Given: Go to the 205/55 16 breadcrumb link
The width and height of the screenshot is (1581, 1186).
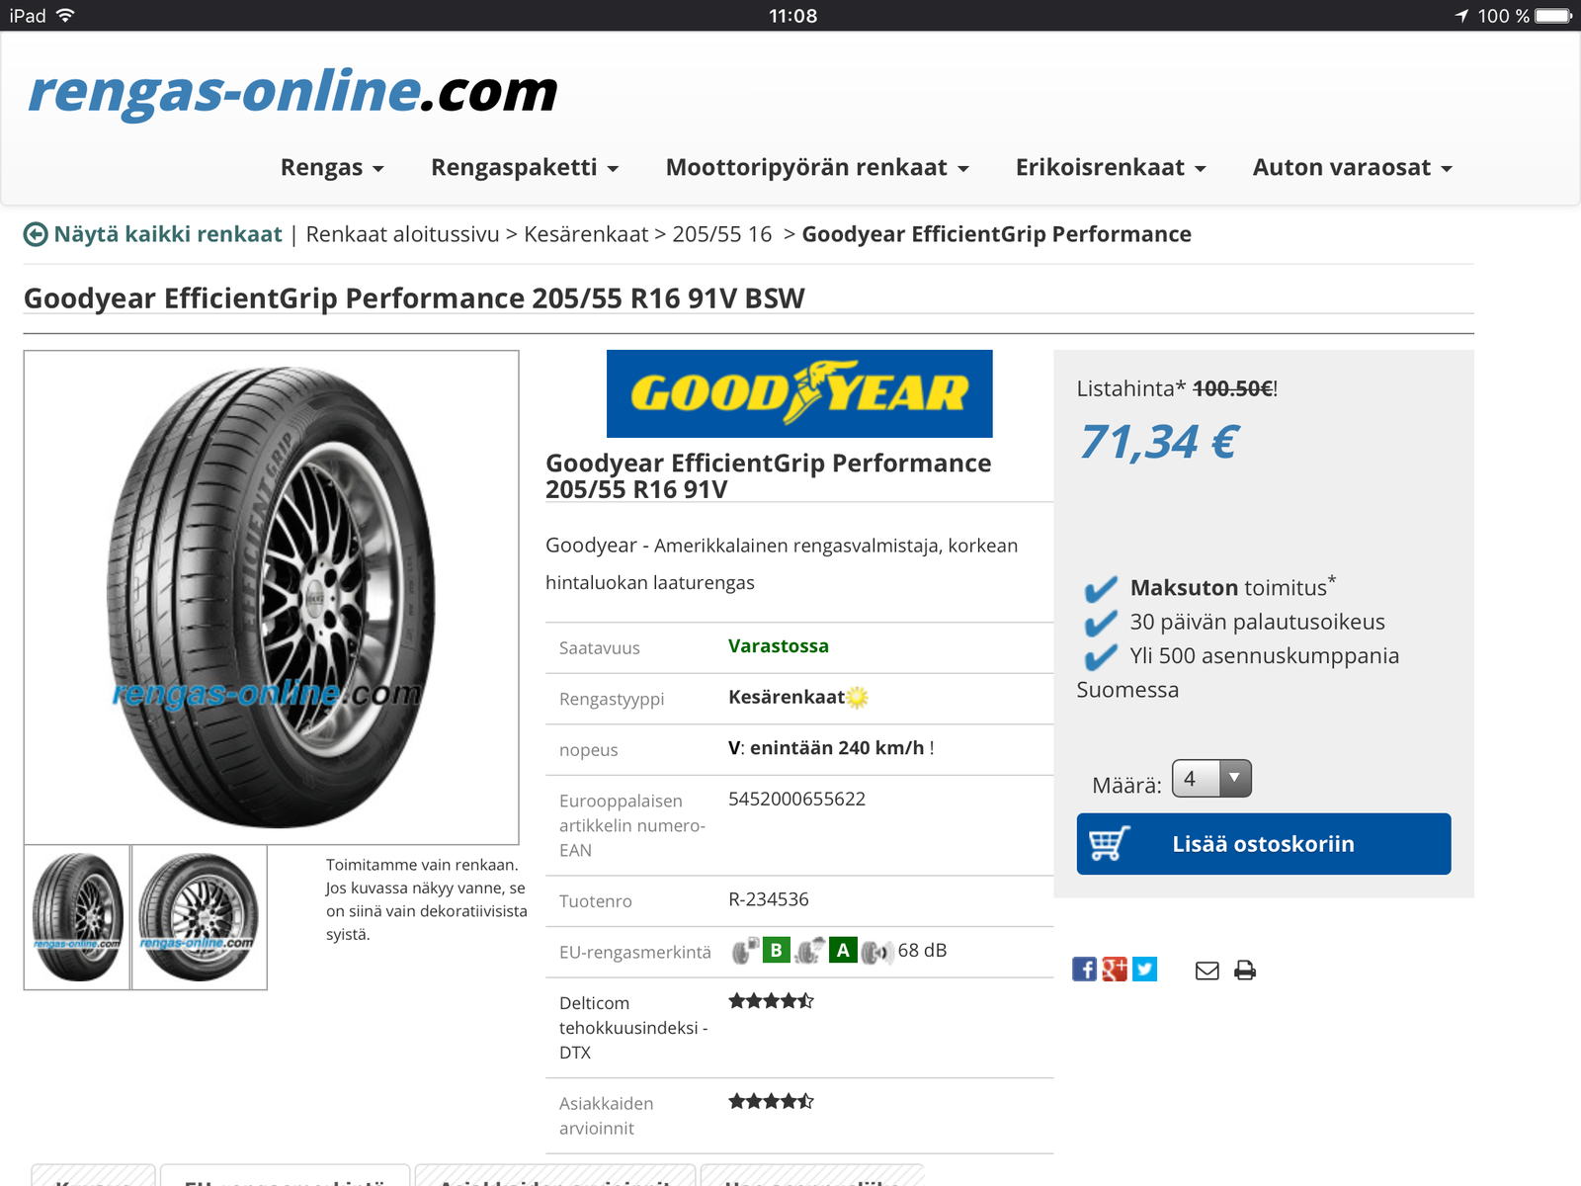Looking at the screenshot, I should (721, 234).
